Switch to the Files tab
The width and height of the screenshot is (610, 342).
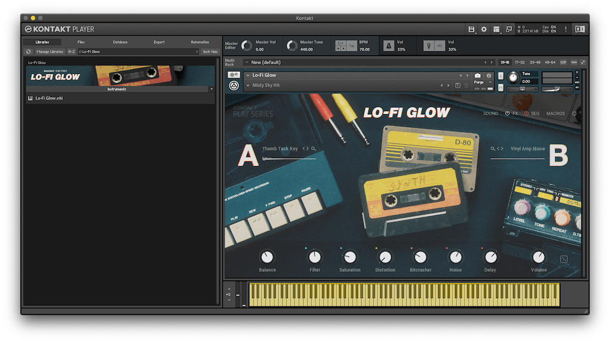pyautogui.click(x=81, y=42)
